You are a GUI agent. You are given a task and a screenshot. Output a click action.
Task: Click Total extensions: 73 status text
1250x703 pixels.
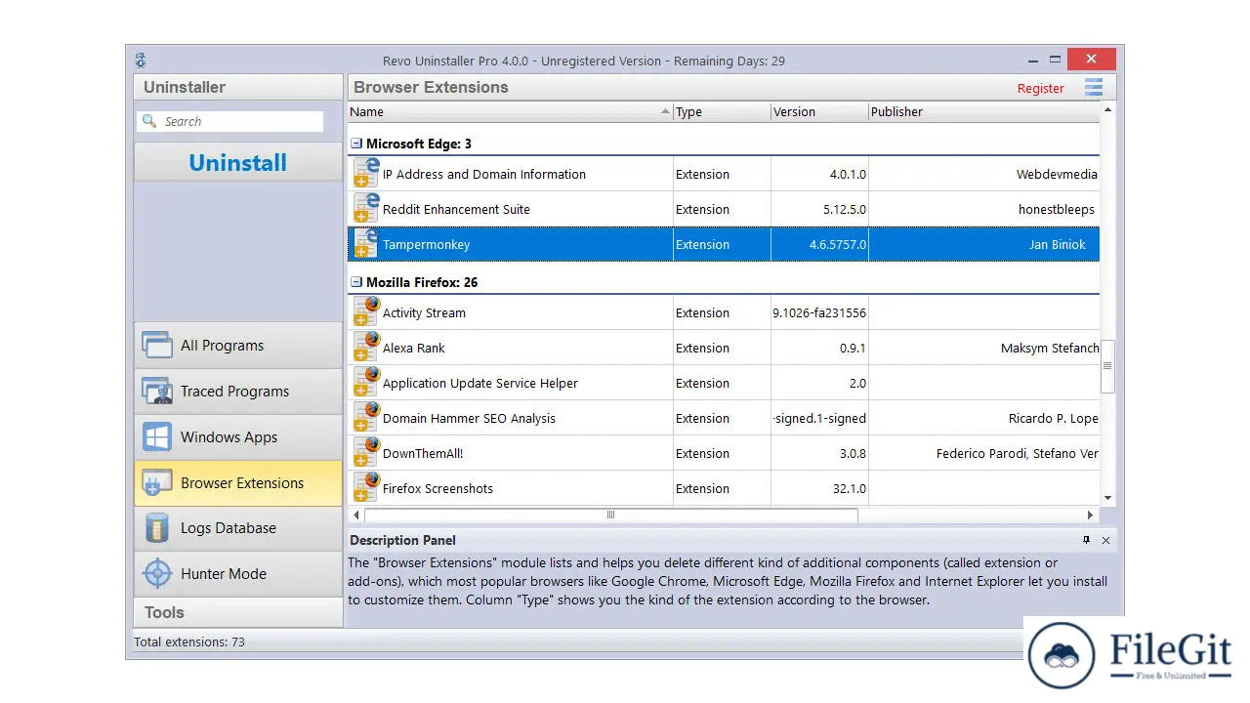click(x=189, y=641)
